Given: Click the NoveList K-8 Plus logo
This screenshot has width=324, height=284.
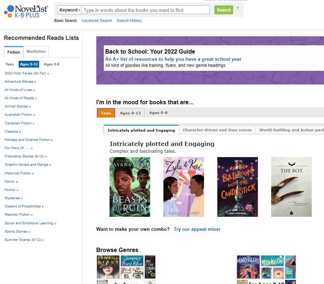Looking at the screenshot, I should pos(26,12).
